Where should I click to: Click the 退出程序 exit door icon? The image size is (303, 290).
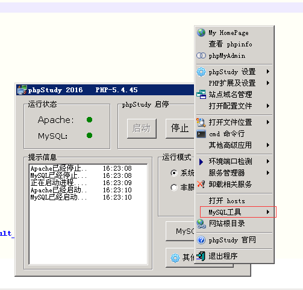[201, 256]
